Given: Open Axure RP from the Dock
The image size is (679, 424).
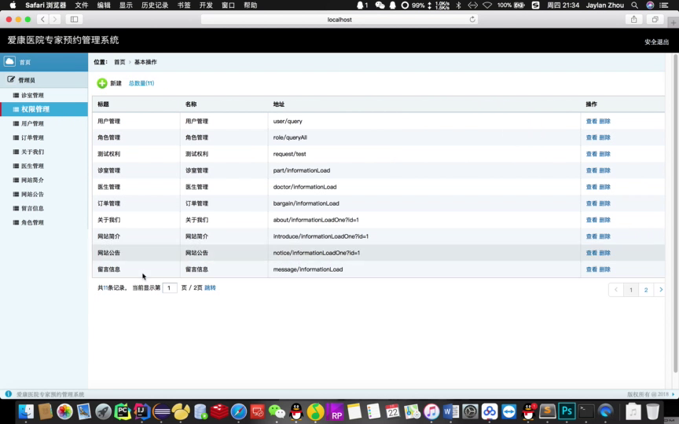Looking at the screenshot, I should pyautogui.click(x=335, y=411).
